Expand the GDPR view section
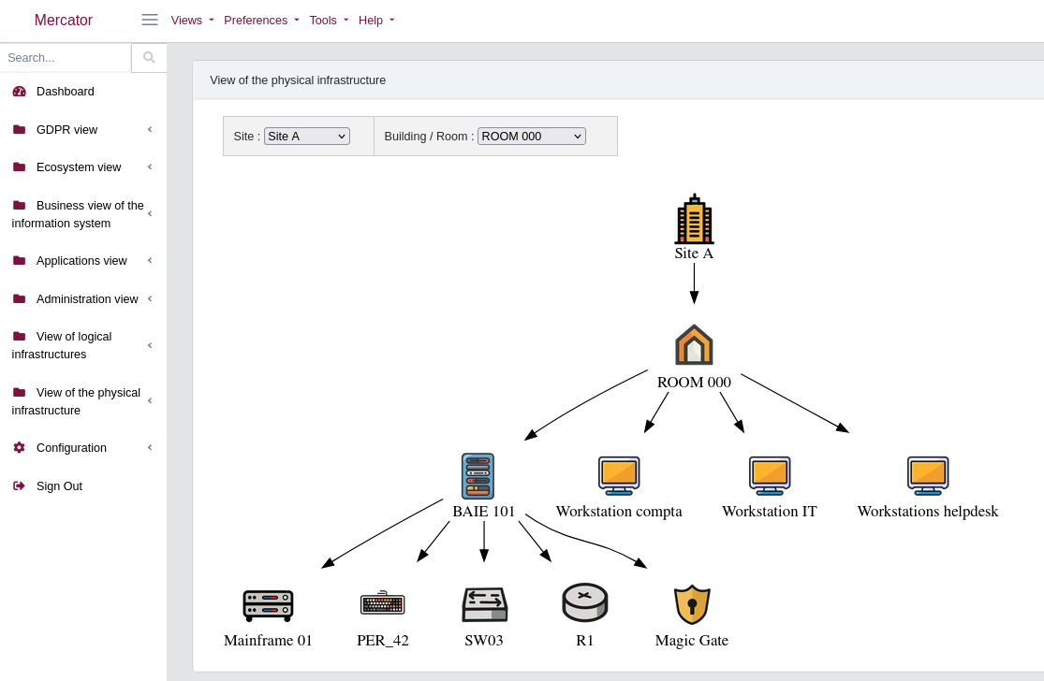Image resolution: width=1044 pixels, height=681 pixels. click(66, 129)
